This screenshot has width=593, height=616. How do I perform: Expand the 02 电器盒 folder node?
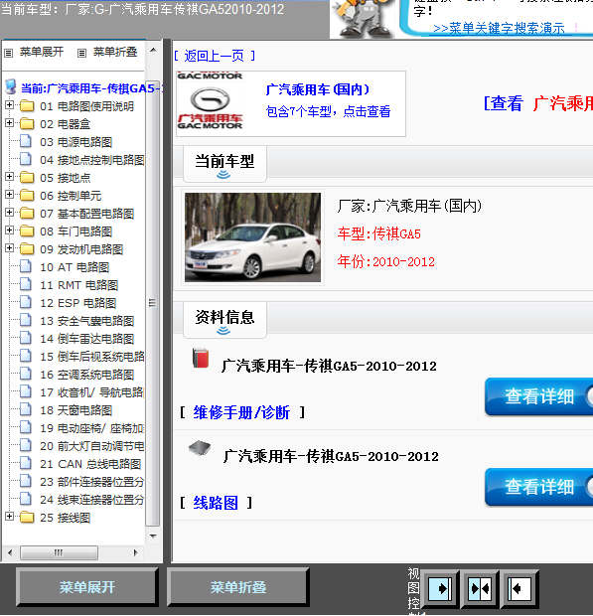click(9, 123)
